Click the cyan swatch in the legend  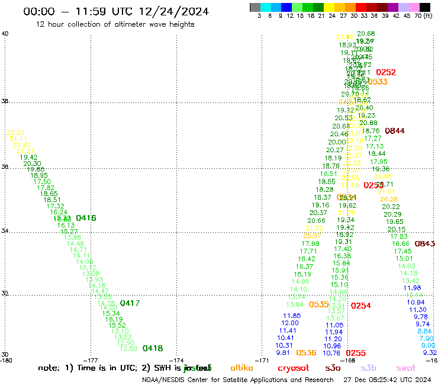[x=265, y=7]
